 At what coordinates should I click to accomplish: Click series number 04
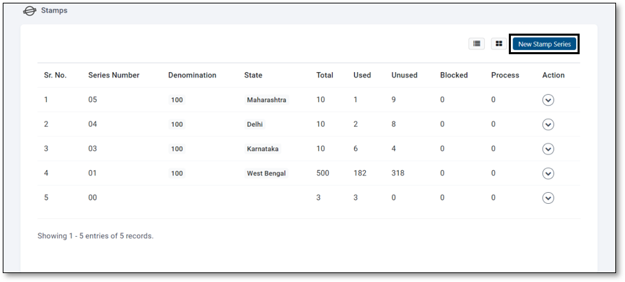pyautogui.click(x=92, y=124)
